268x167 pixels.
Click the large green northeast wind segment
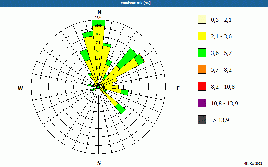(127, 58)
